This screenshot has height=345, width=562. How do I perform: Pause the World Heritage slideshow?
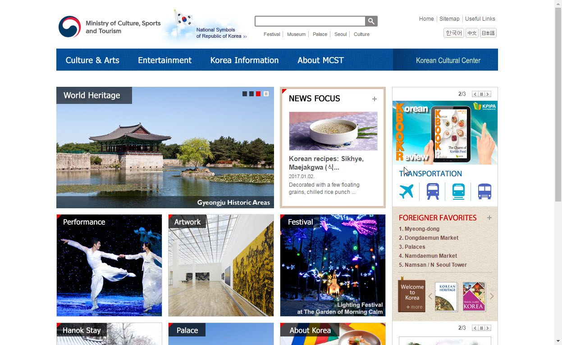click(x=266, y=94)
